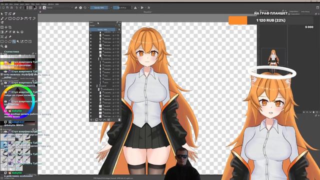The height and width of the screenshot is (180, 320).
Task: Select the Transform tool
Action: (x=2, y=27)
